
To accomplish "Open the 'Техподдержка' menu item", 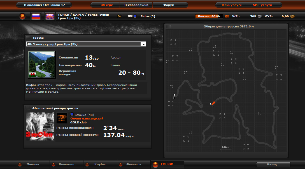I will click(136, 5).
